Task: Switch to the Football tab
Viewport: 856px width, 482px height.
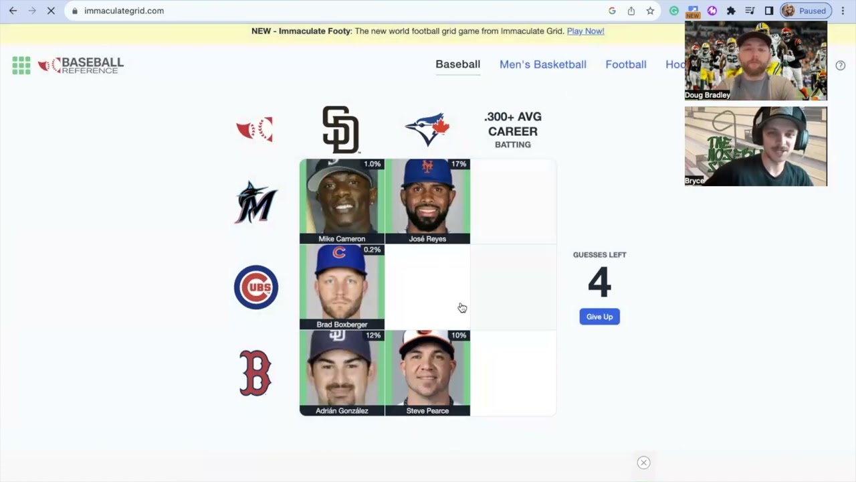Action: (x=626, y=64)
